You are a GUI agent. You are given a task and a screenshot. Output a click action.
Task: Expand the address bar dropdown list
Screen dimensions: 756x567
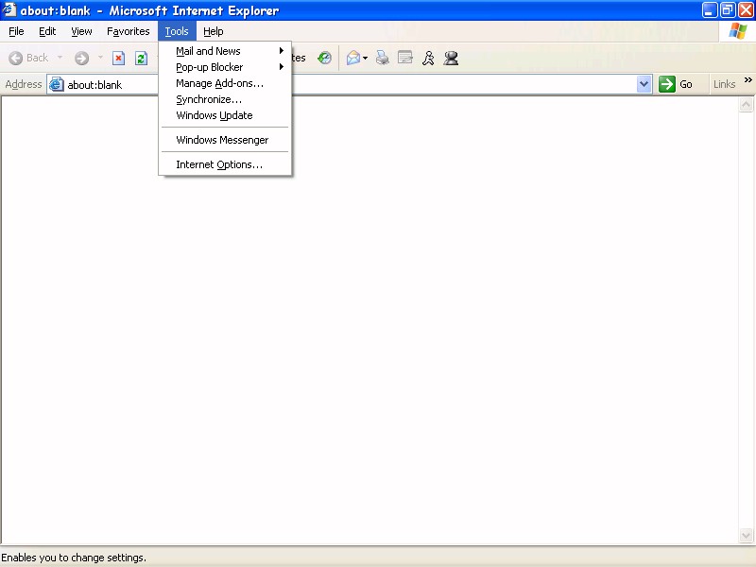[644, 84]
